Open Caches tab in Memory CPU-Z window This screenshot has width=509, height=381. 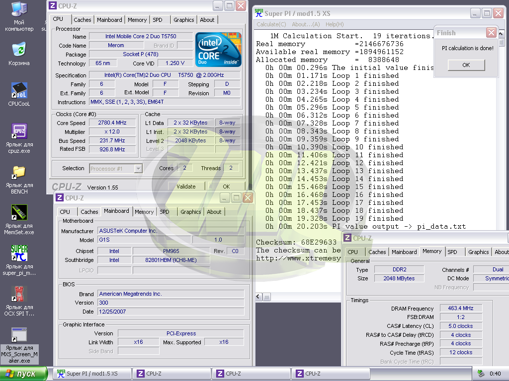pyautogui.click(x=377, y=252)
